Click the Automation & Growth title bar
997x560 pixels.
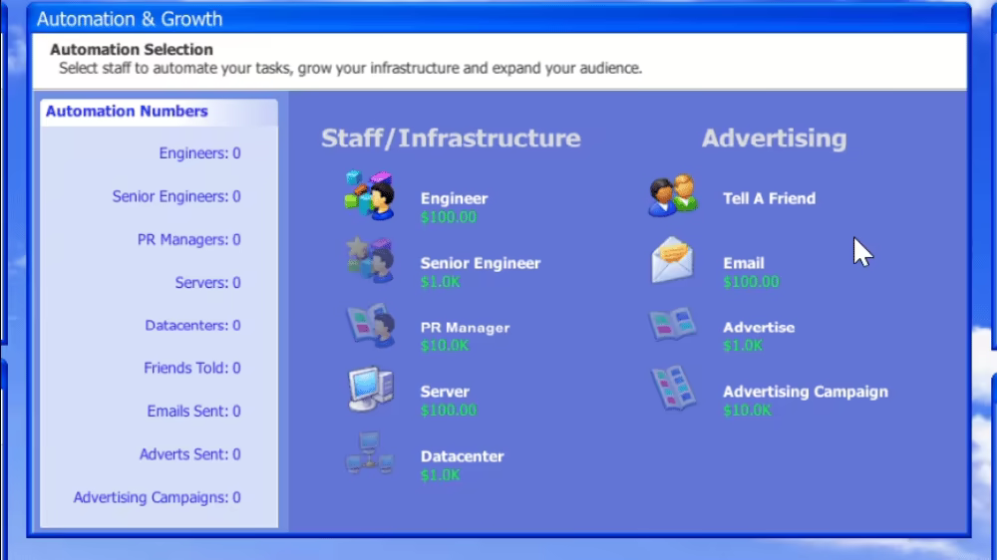pos(498,18)
